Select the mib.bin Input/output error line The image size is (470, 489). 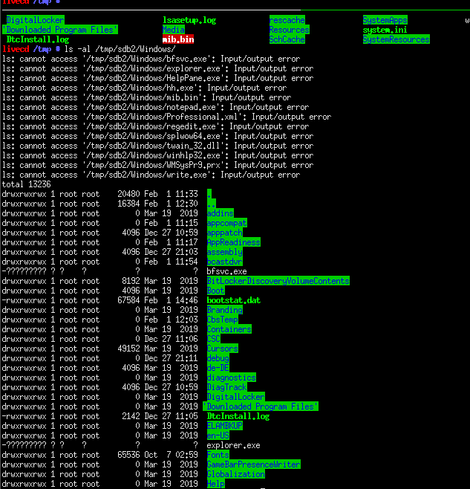146,97
